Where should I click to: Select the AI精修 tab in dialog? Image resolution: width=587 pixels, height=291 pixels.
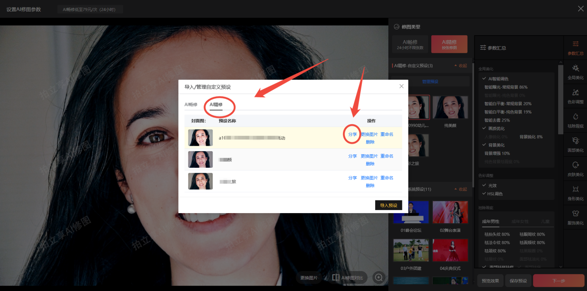[216, 104]
